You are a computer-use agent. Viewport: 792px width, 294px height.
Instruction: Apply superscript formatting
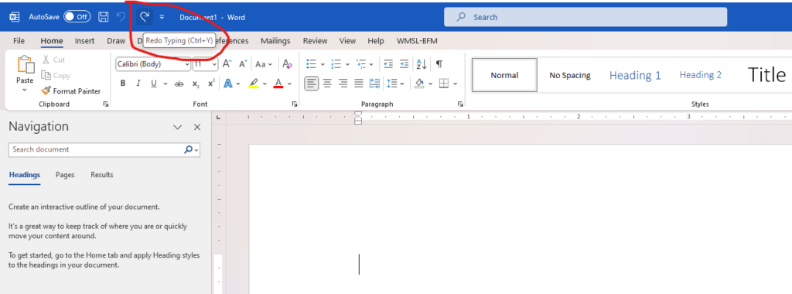[x=211, y=84]
